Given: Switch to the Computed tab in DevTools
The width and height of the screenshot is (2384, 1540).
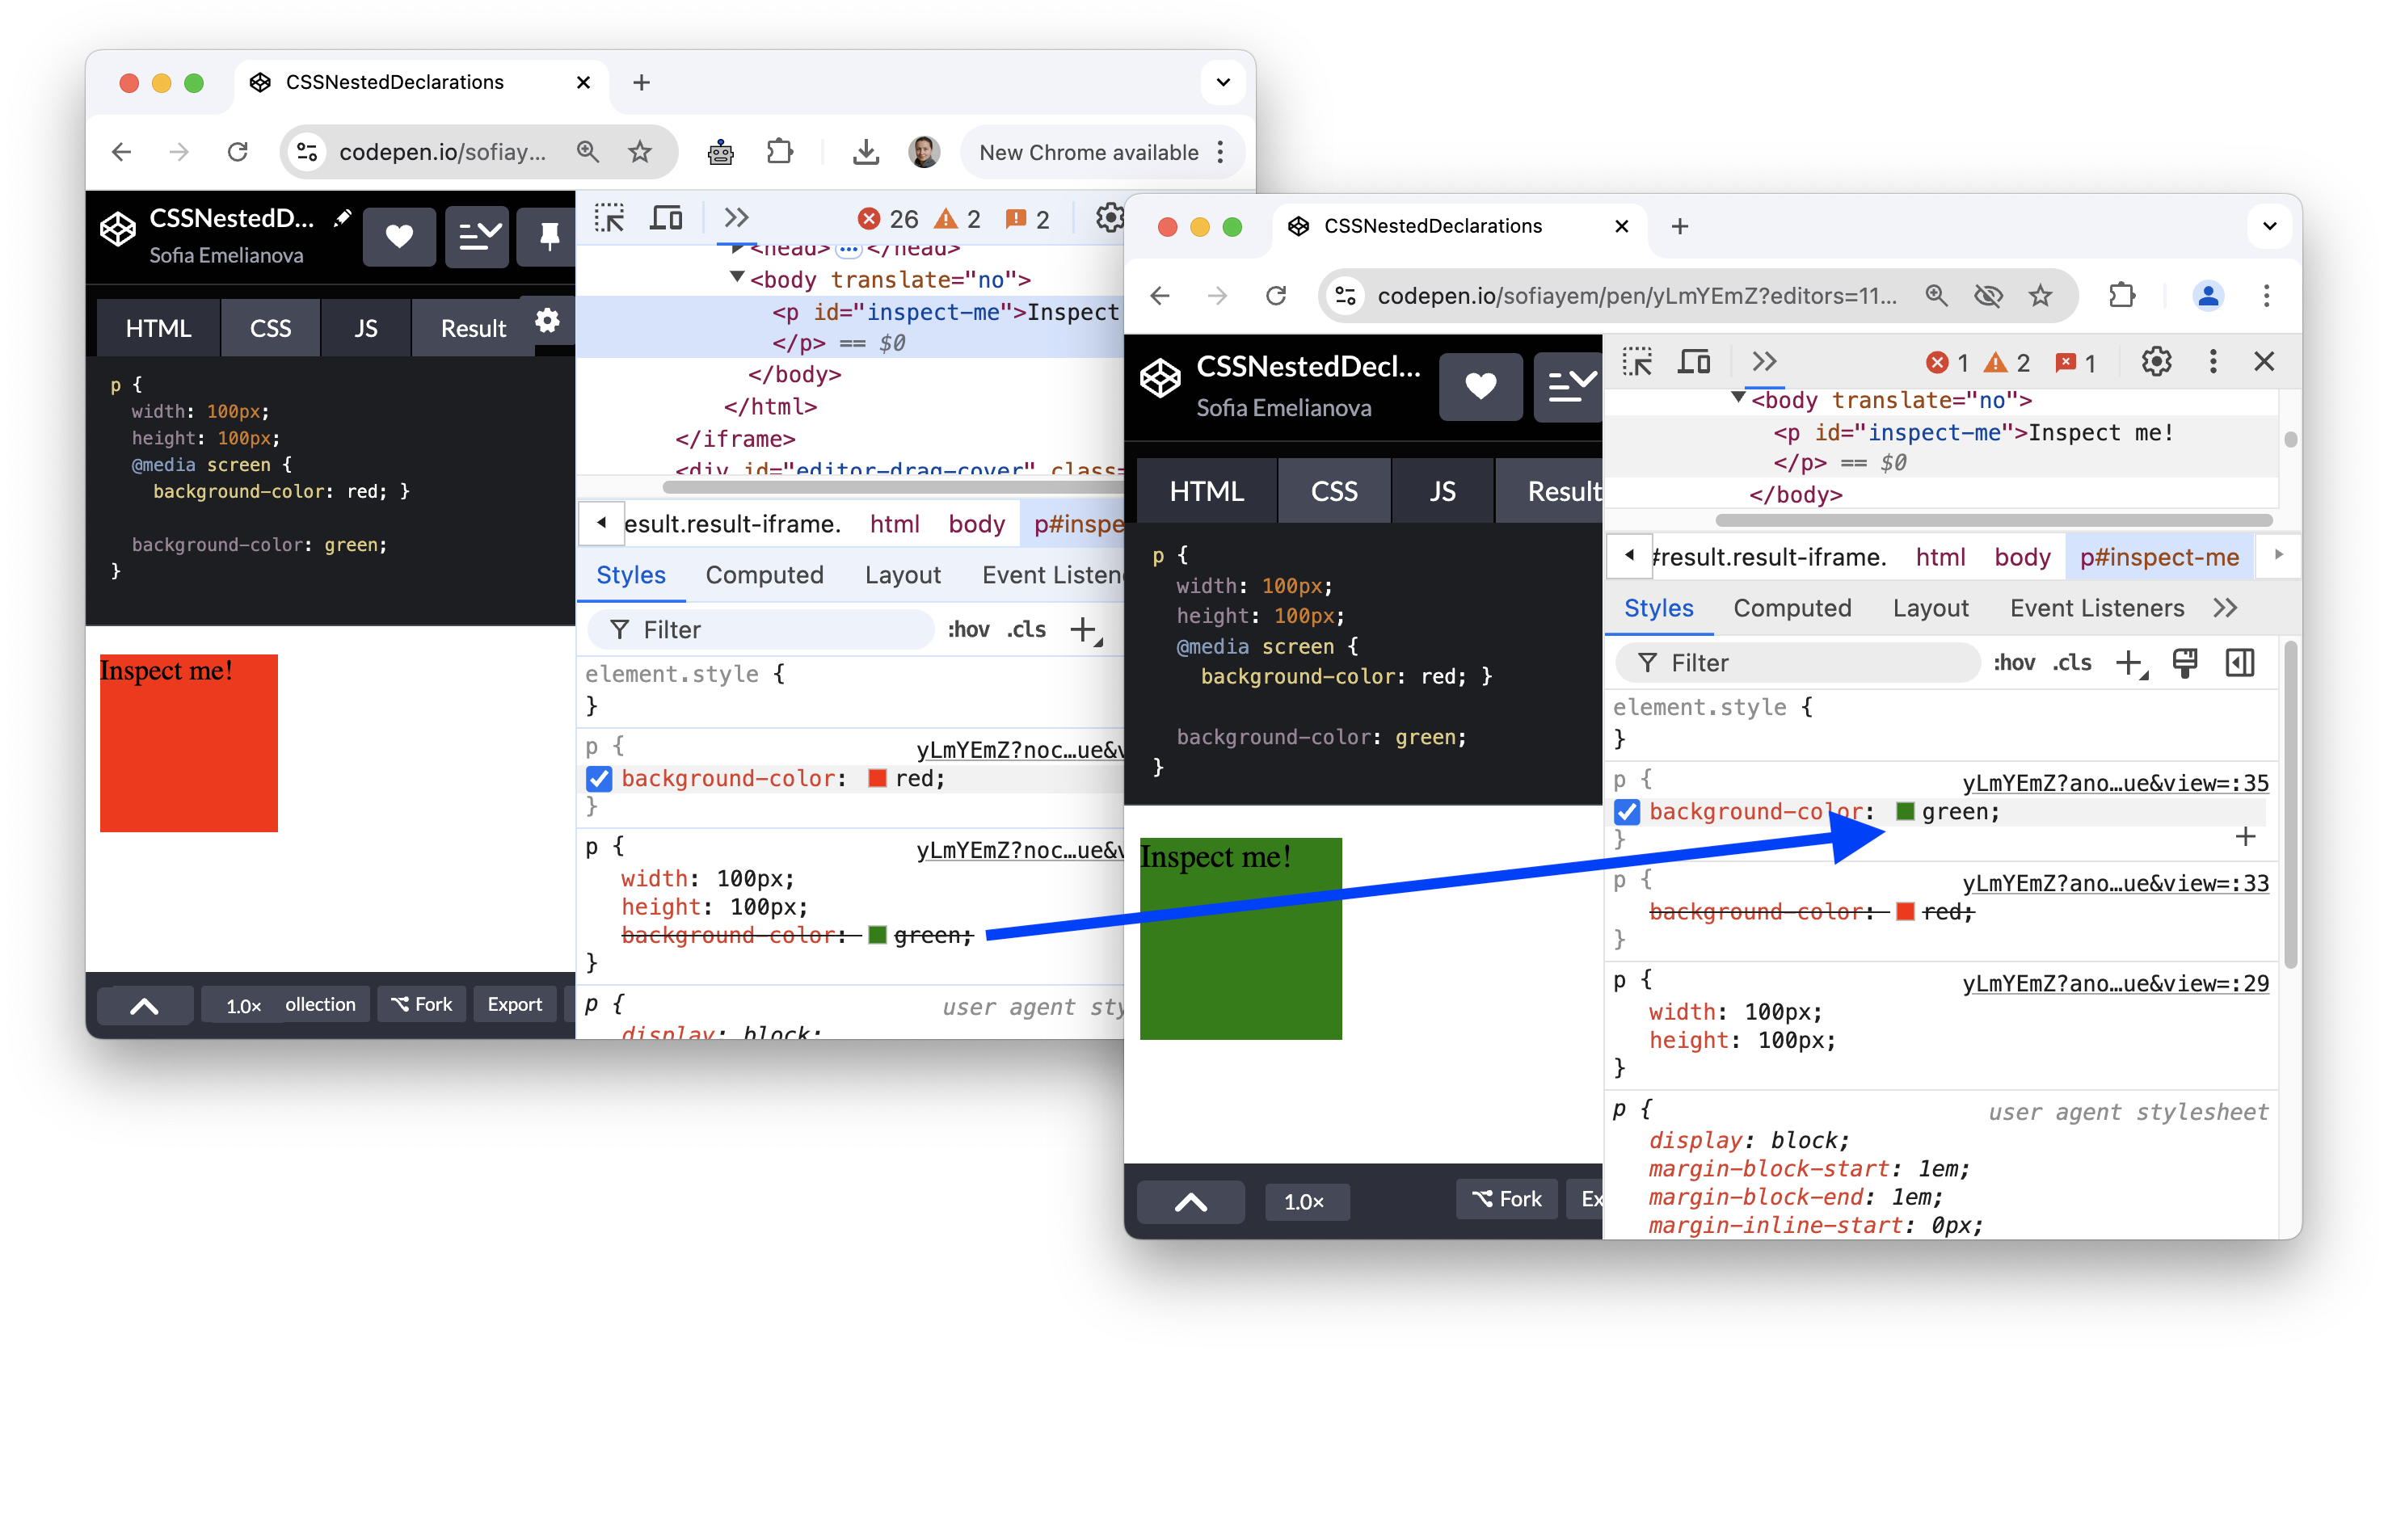Looking at the screenshot, I should [x=1793, y=607].
